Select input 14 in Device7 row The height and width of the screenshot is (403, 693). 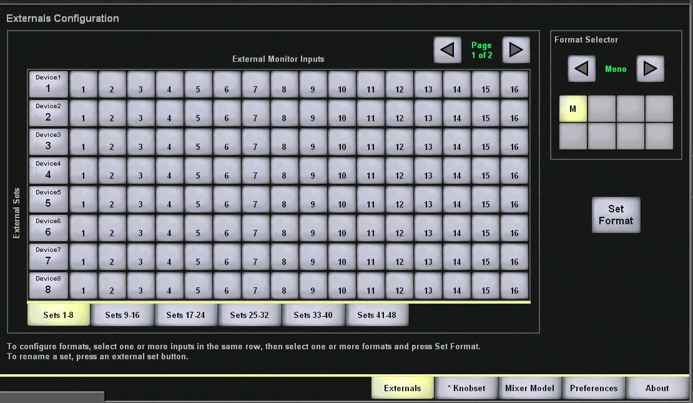456,257
